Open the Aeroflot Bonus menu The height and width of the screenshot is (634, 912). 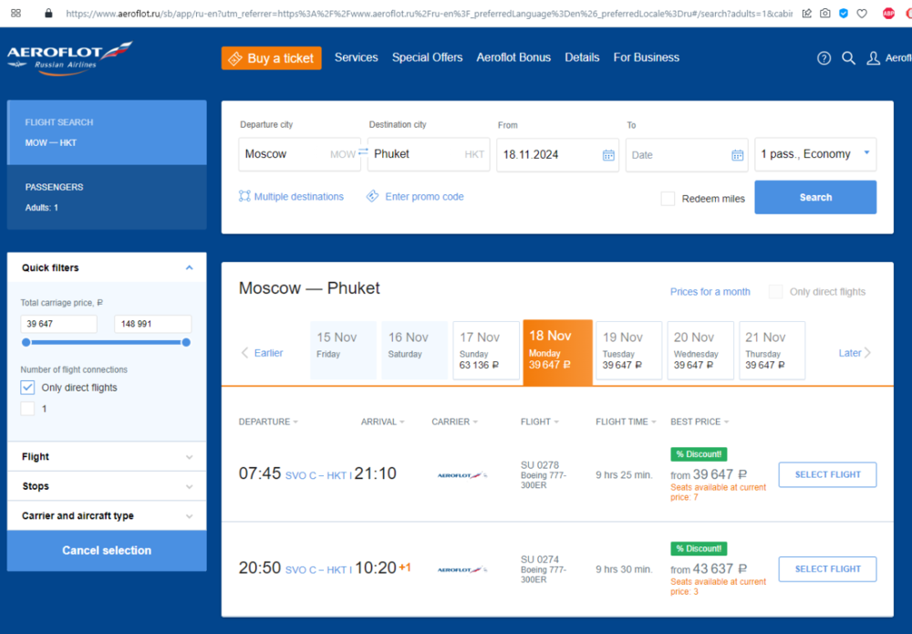[x=513, y=57]
